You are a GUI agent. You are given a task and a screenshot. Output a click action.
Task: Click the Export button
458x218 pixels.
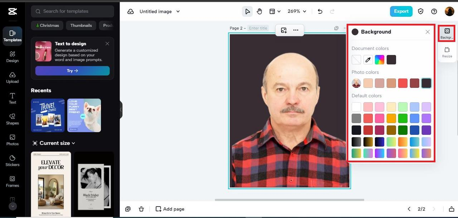[401, 11]
